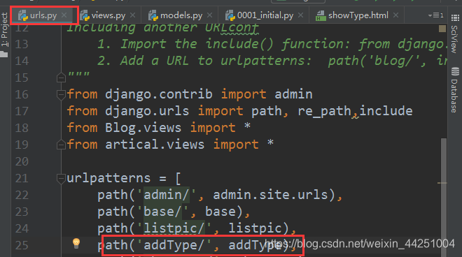462x257 pixels.
Task: Click 'Blog.views' on line 18
Action: point(143,128)
